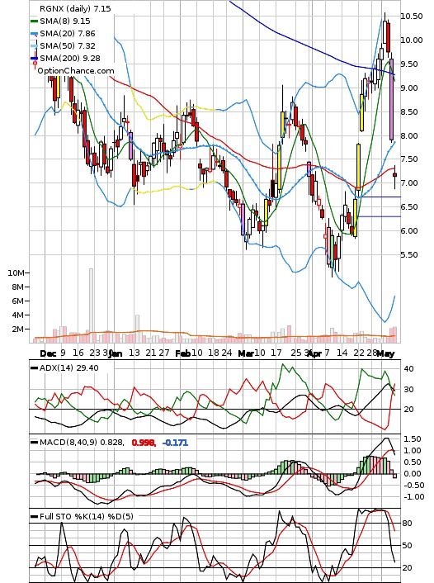Viewport: 434px width, 583px height.
Task: Click the blue SMA(20) legend swatch
Action: coord(34,34)
